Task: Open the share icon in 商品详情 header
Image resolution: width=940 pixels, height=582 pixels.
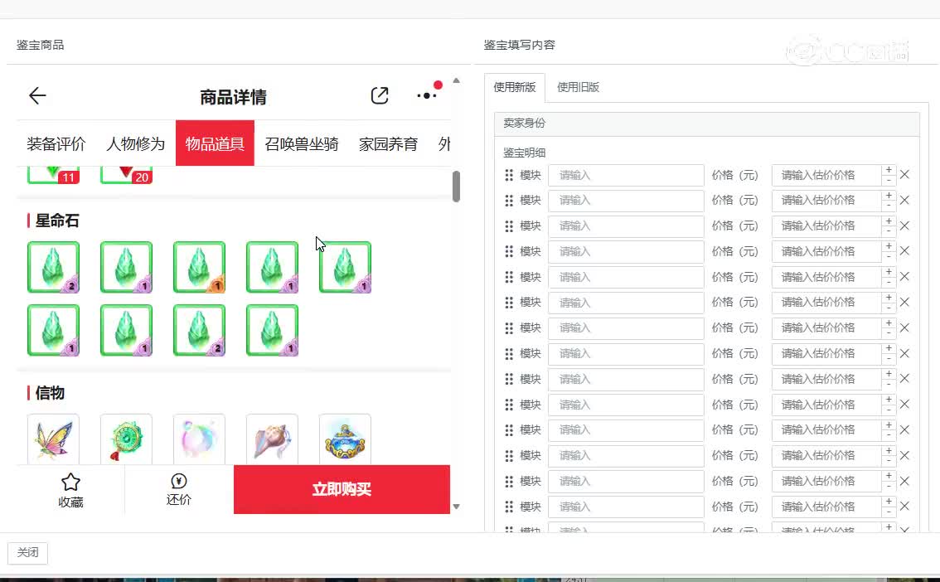Action: tap(380, 95)
